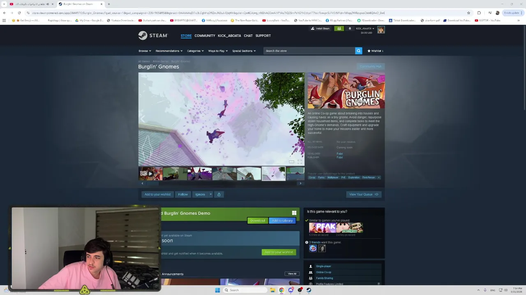Open the dropdown arrow next to Ignore

(210, 194)
